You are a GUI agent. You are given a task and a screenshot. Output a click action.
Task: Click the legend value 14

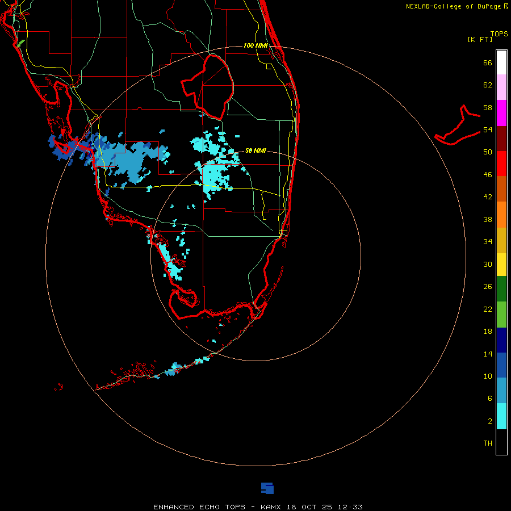point(488,354)
